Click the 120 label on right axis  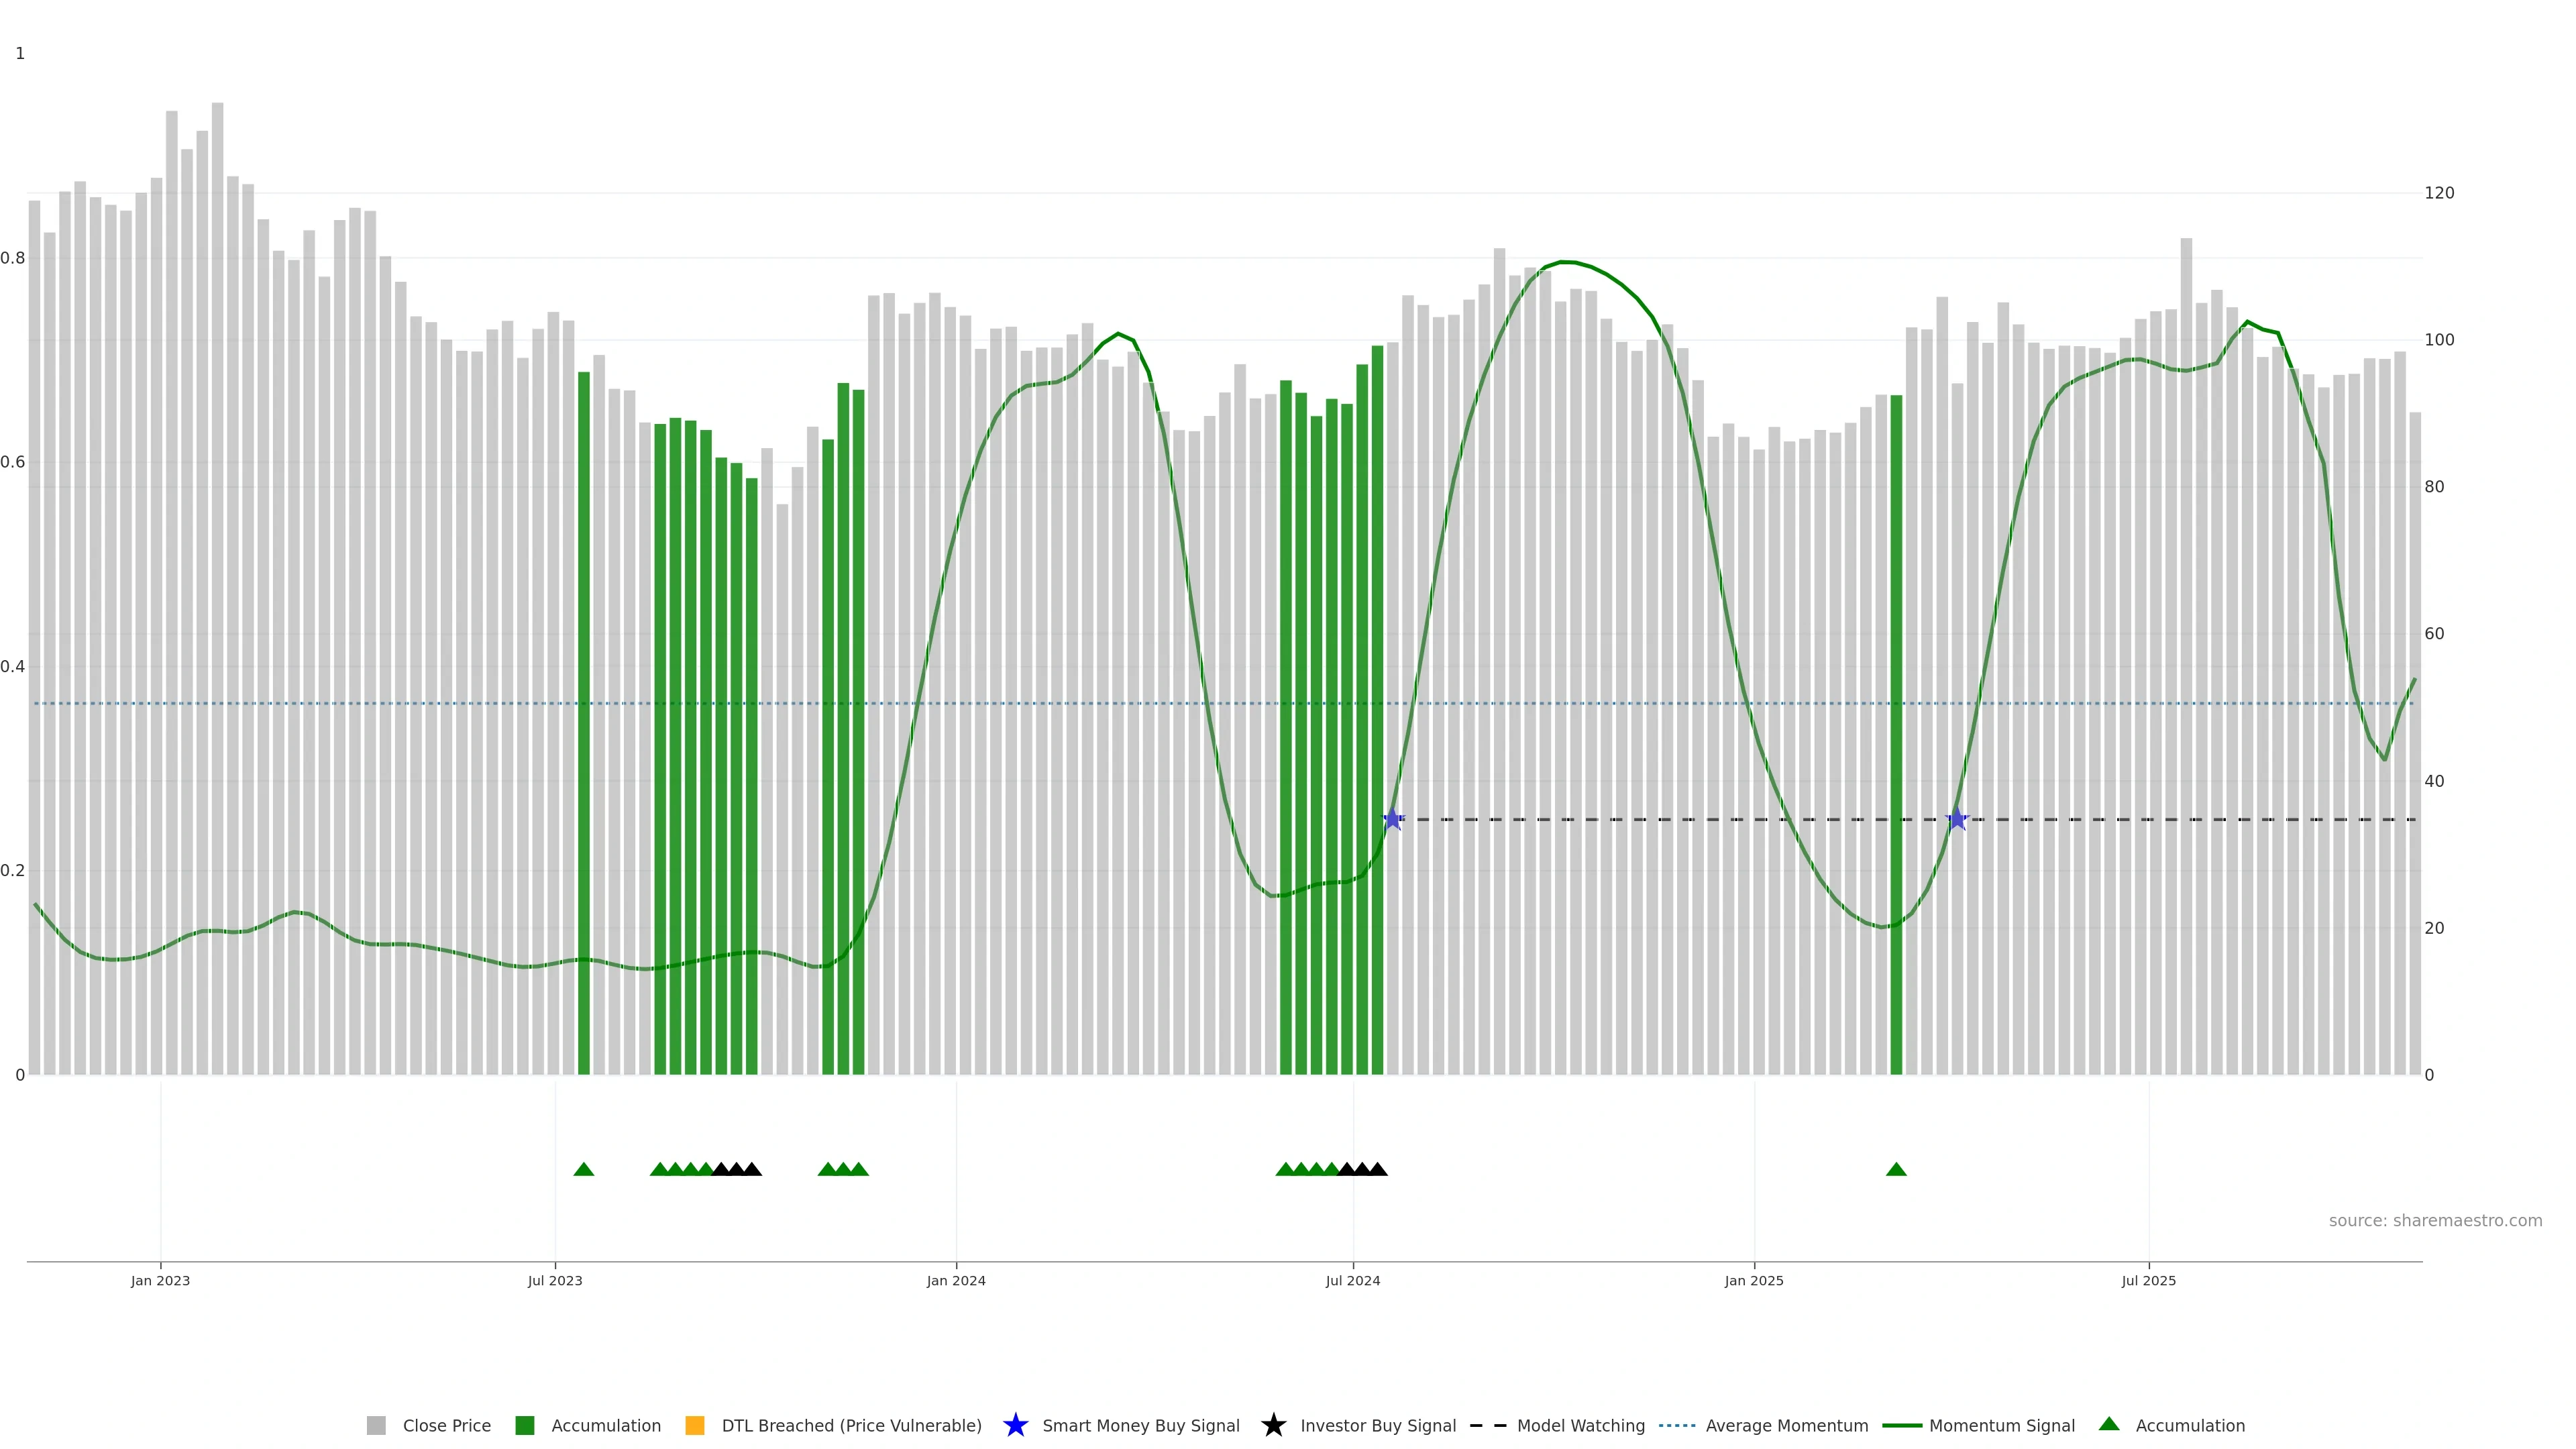tap(2439, 193)
